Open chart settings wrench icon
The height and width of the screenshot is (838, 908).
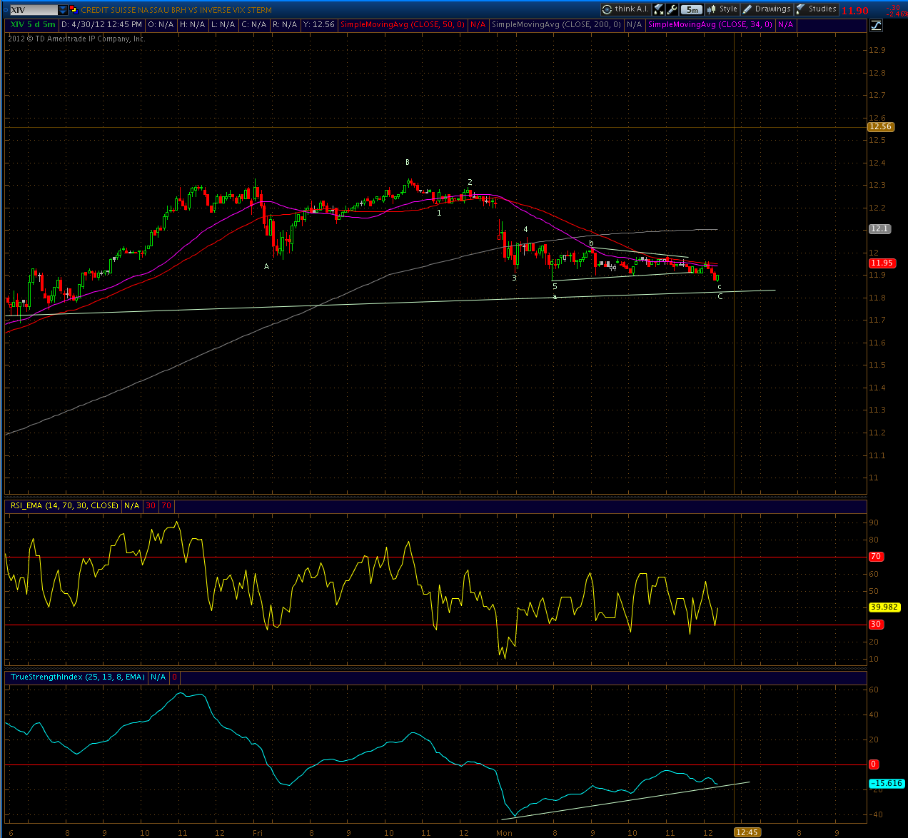(x=672, y=9)
